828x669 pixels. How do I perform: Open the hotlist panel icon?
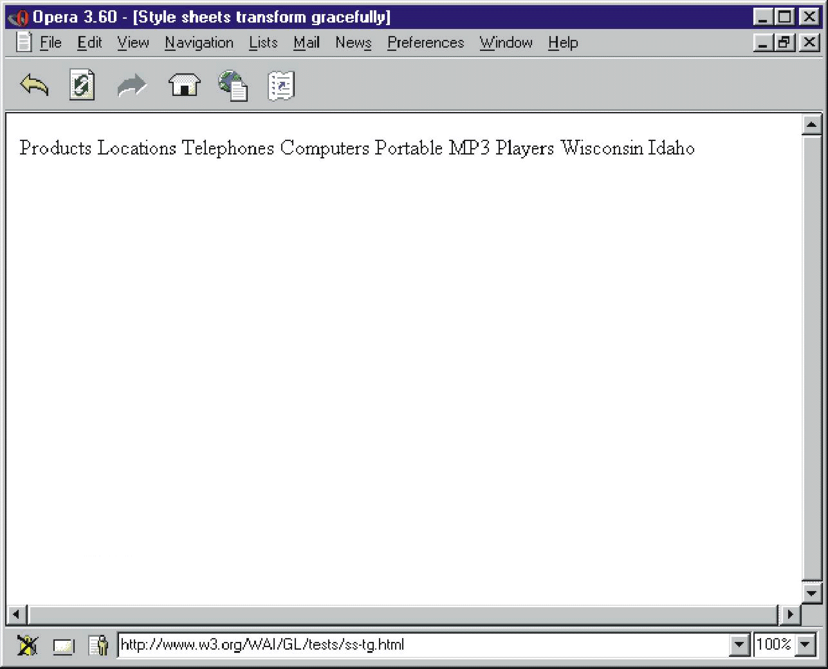point(281,84)
